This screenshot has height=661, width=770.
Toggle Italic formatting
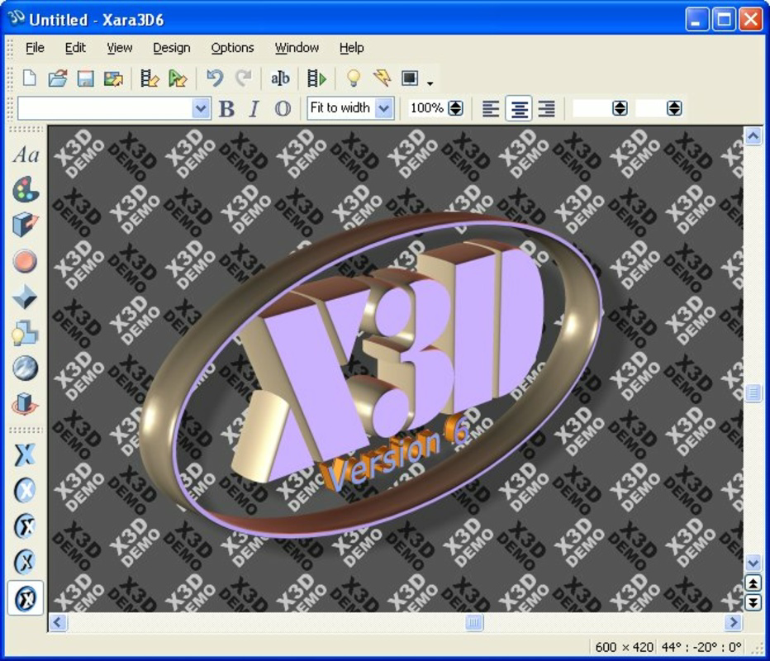click(254, 108)
